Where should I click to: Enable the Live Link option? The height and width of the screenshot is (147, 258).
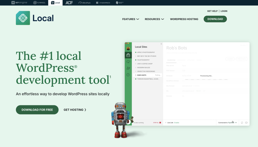(x=176, y=123)
